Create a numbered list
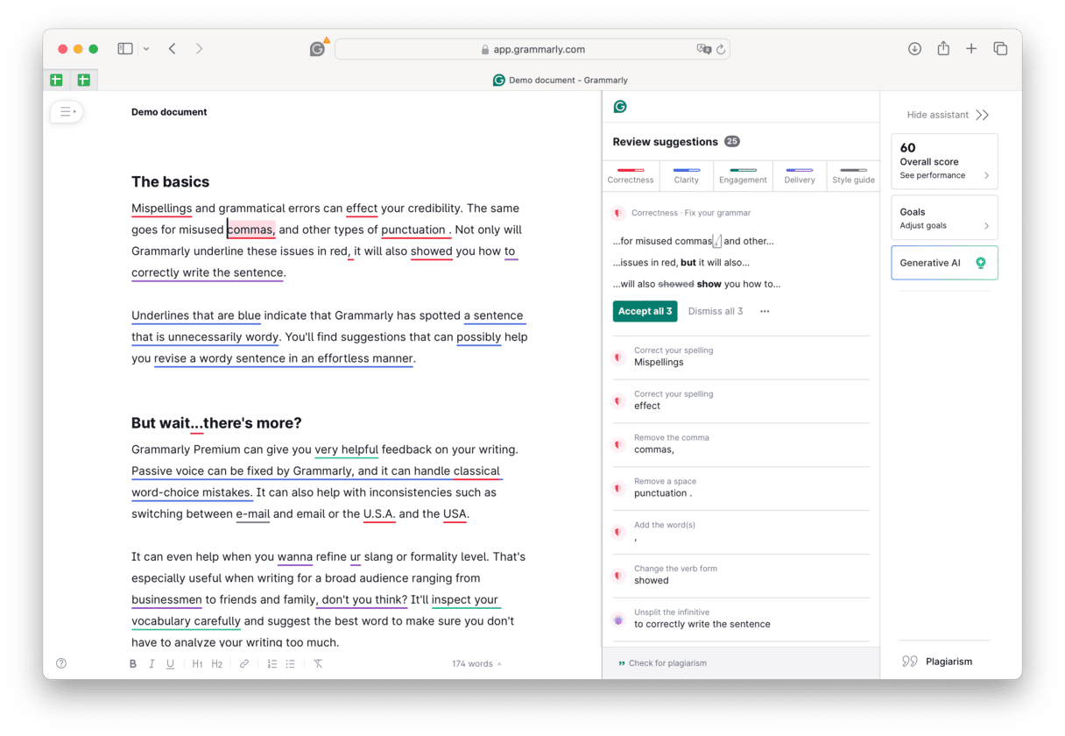The image size is (1065, 736). click(x=272, y=664)
